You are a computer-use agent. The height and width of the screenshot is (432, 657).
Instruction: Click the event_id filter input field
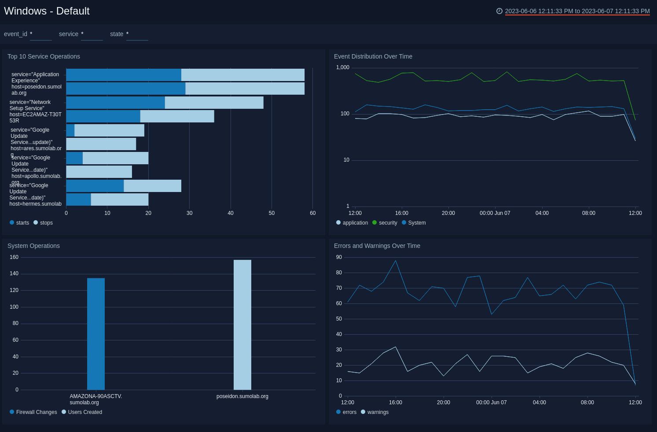click(x=41, y=34)
